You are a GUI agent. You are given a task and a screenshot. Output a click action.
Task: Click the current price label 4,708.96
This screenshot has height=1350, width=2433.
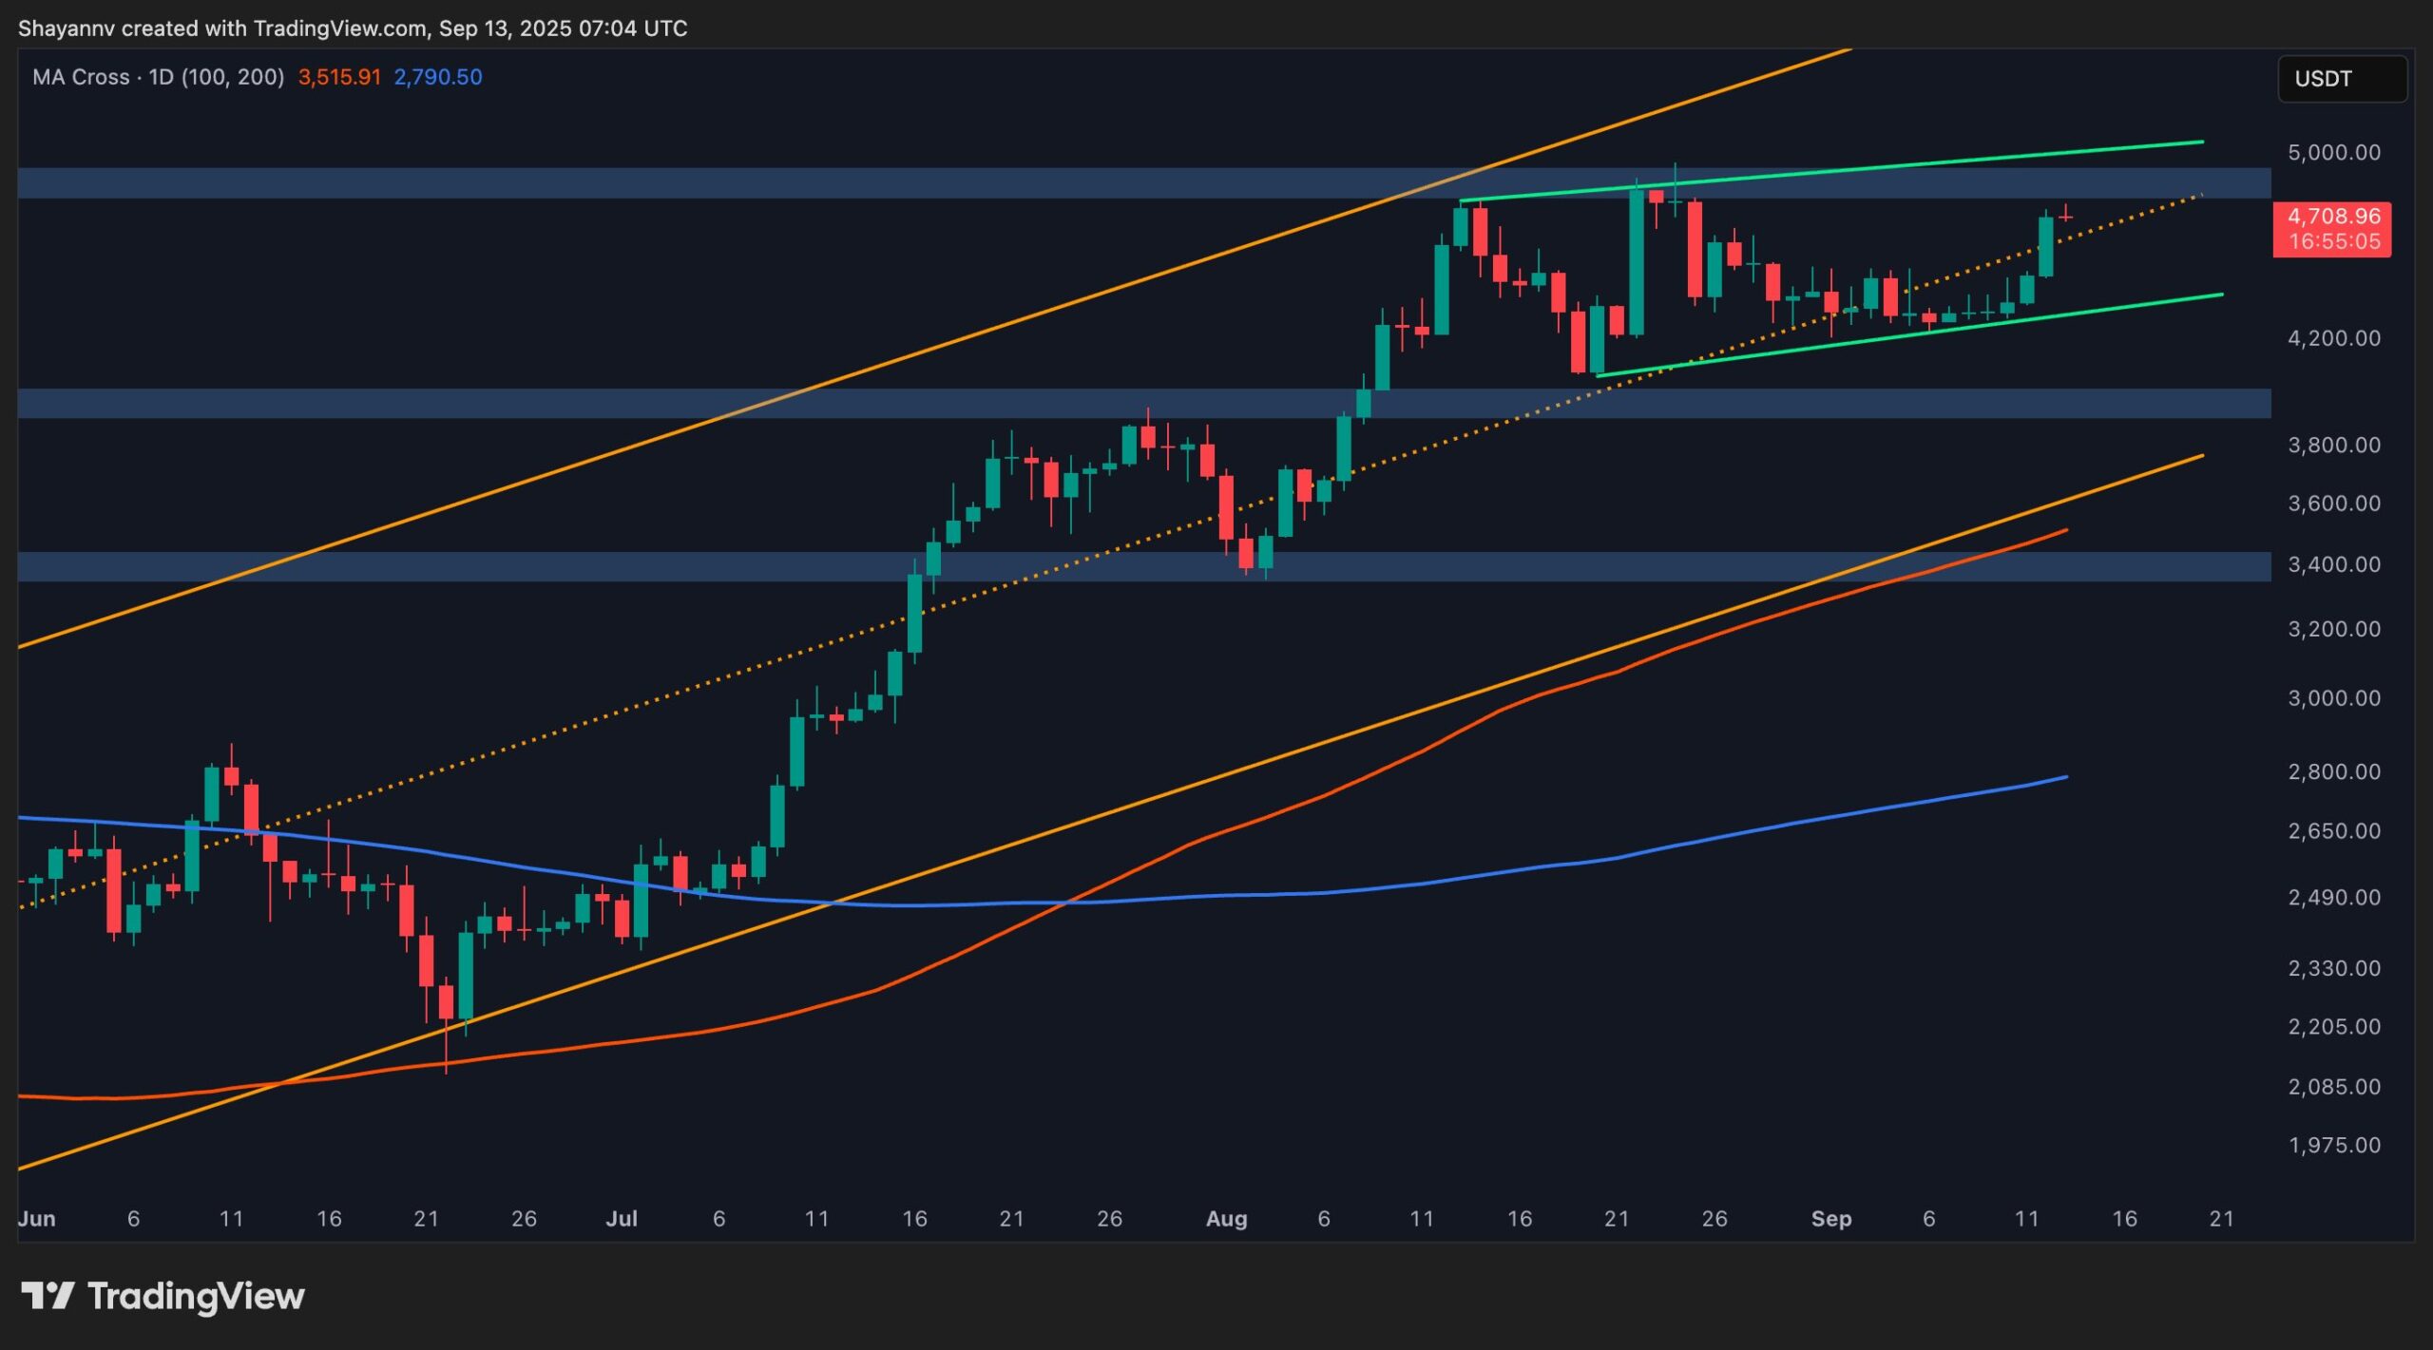(x=2333, y=217)
